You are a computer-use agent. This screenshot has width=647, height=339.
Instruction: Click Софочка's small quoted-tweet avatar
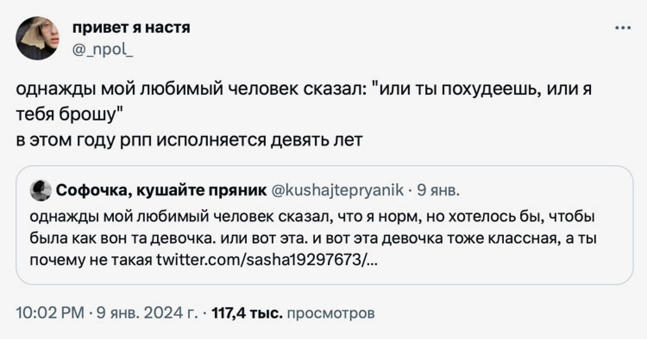click(41, 190)
